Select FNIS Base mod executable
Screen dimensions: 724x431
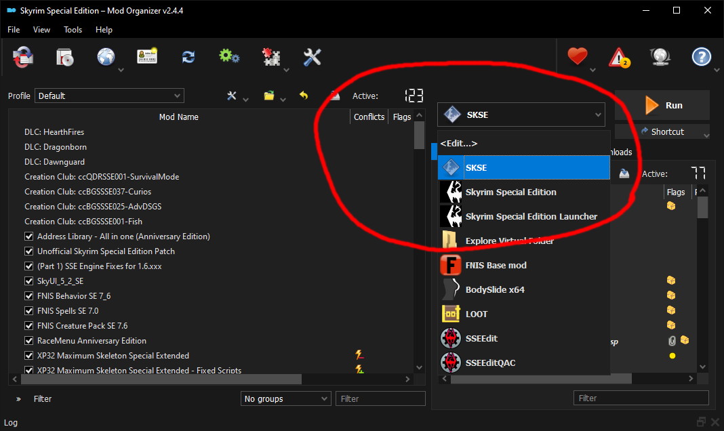click(523, 266)
